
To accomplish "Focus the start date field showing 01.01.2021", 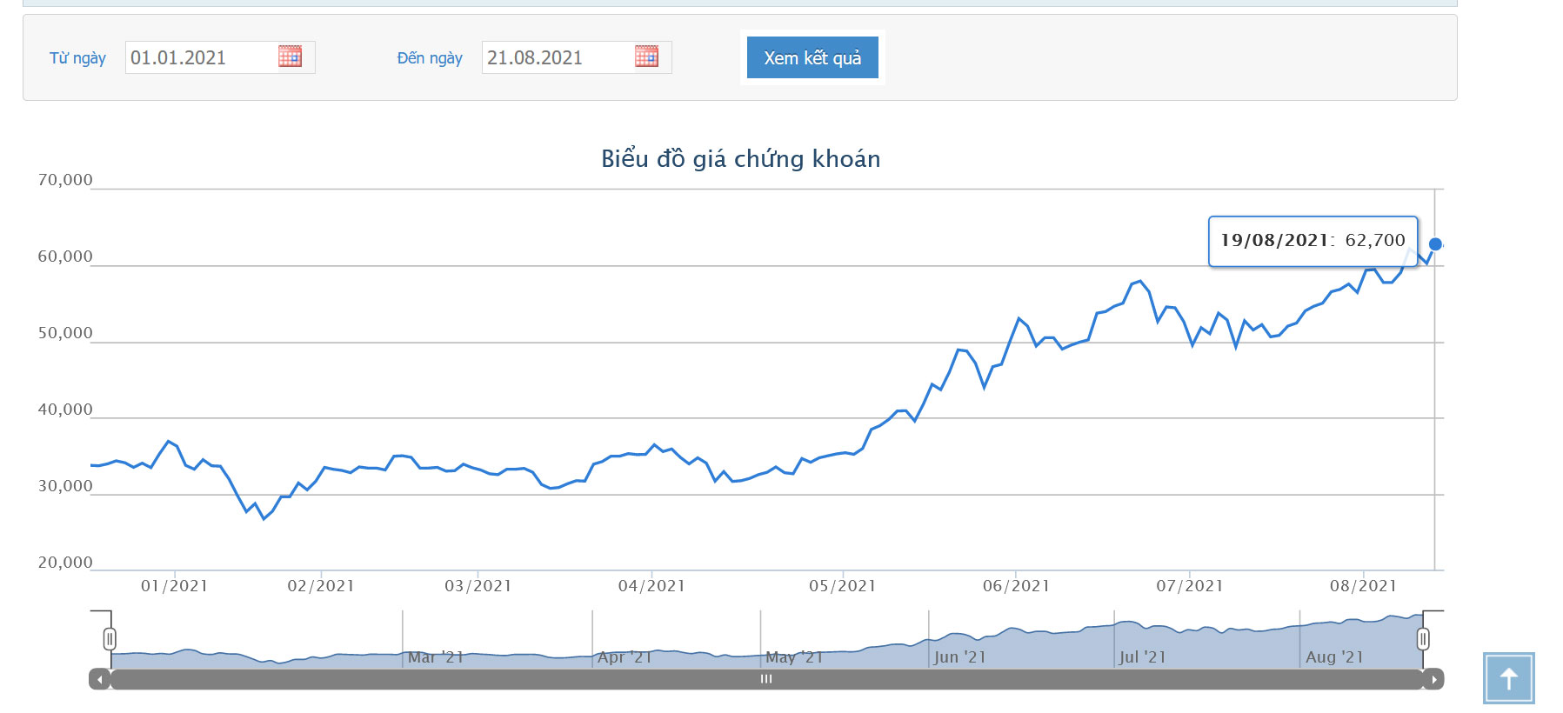I will [200, 57].
